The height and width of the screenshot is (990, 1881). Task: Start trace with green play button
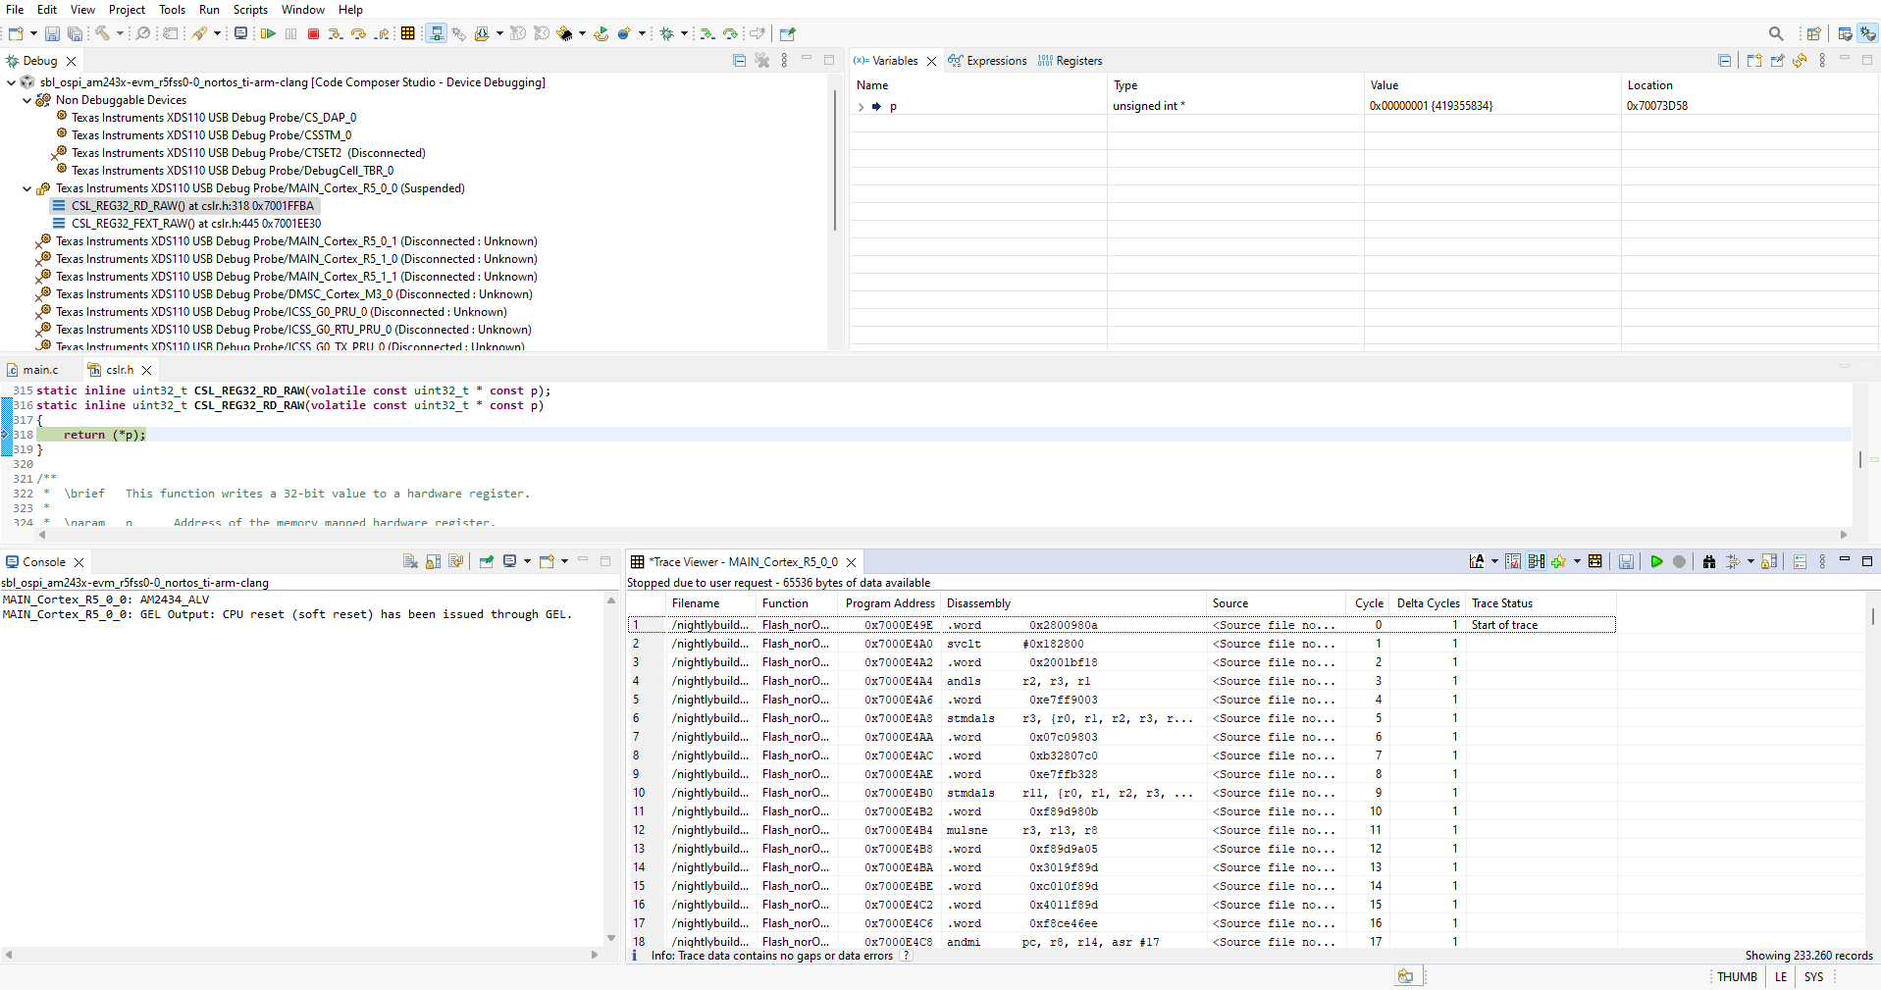[1656, 561]
